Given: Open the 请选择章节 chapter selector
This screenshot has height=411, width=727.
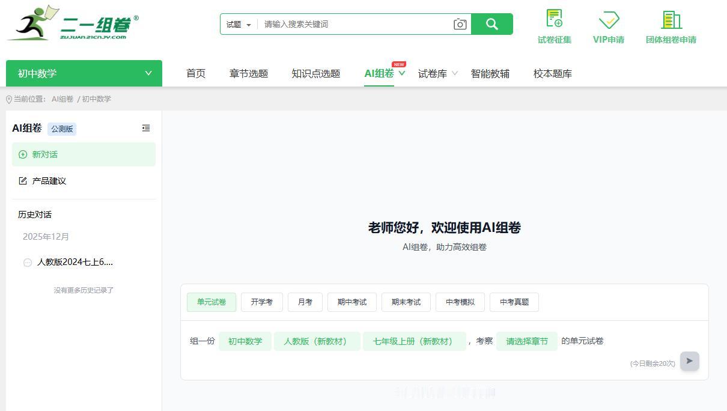Looking at the screenshot, I should (527, 341).
